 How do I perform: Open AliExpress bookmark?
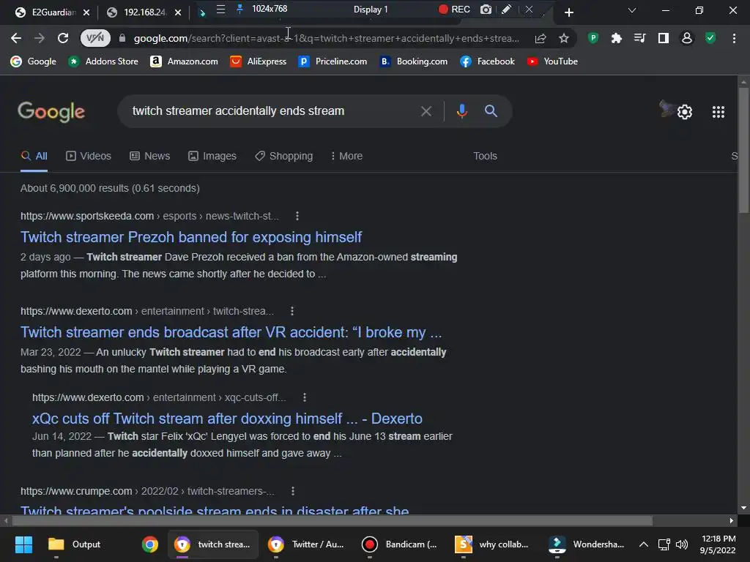tap(259, 61)
